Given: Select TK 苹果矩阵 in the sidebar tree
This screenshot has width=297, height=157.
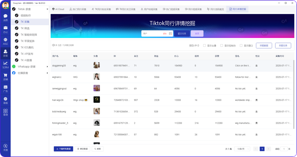Looking at the screenshot, I should (27, 41).
